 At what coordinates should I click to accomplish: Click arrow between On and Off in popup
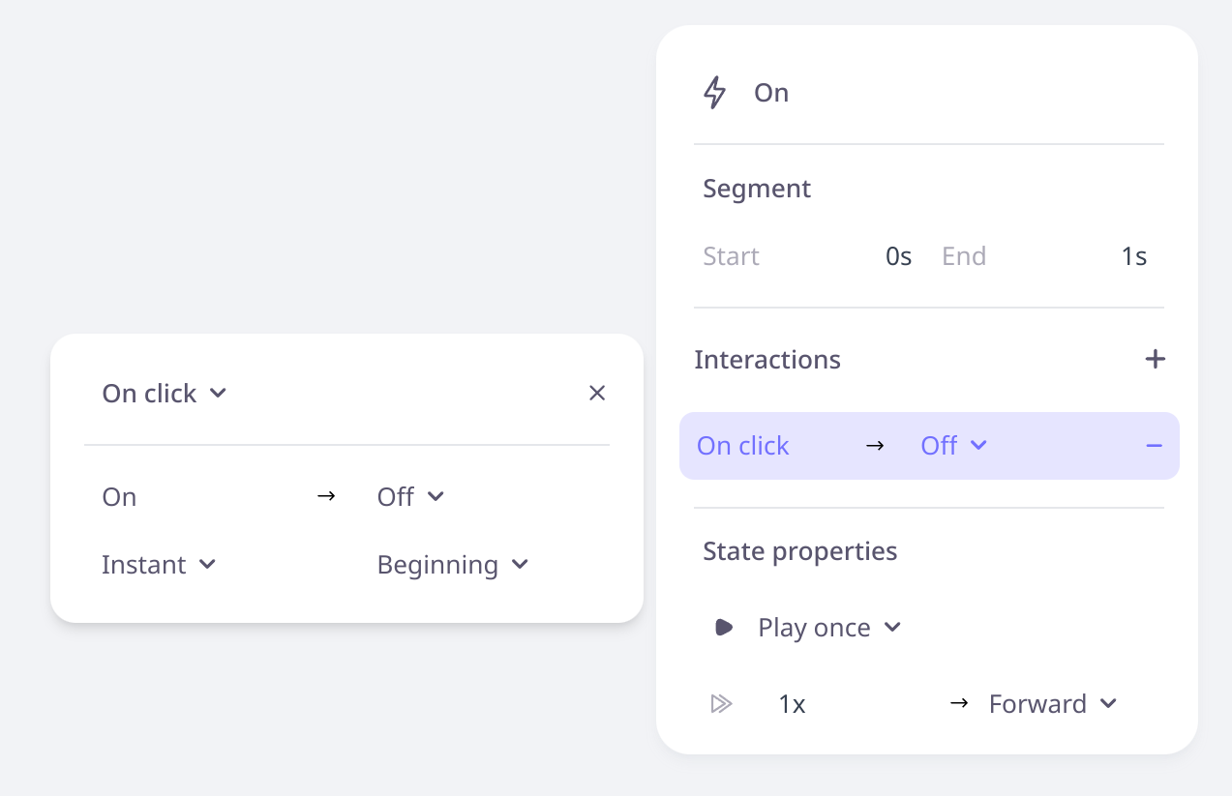tap(326, 496)
